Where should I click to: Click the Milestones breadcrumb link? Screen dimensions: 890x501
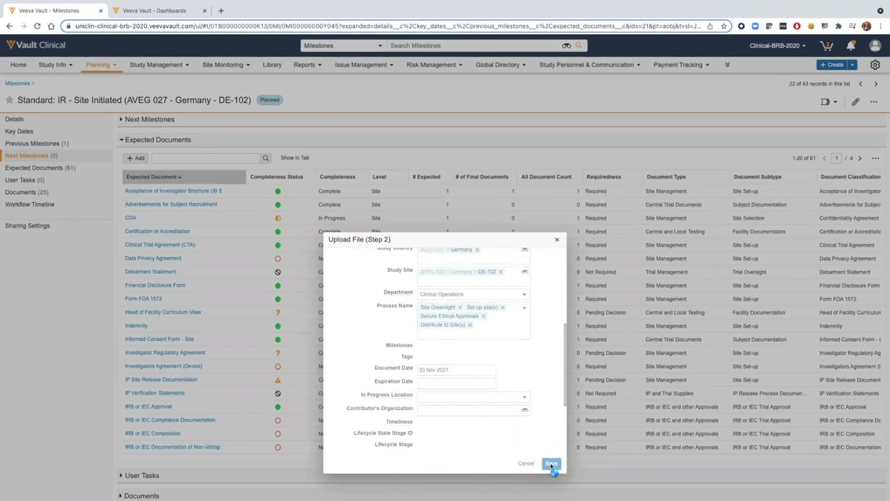click(x=17, y=83)
